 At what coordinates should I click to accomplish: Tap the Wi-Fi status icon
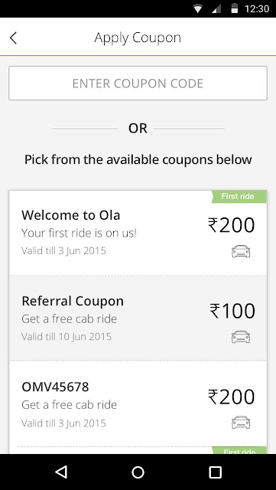point(197,8)
